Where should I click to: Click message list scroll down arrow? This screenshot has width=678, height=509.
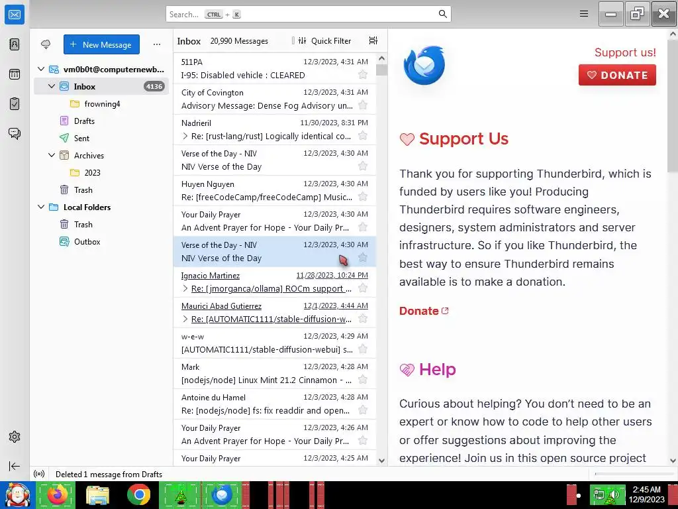coord(381,461)
